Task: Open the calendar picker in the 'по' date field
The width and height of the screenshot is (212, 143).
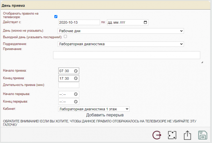Action: [145, 23]
